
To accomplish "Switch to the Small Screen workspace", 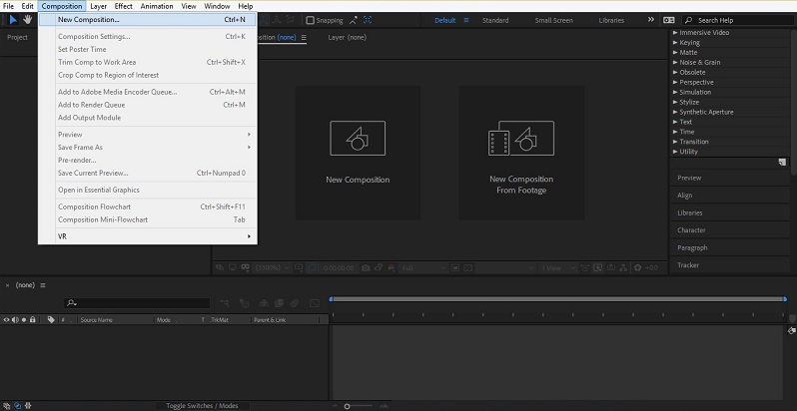I will [553, 20].
